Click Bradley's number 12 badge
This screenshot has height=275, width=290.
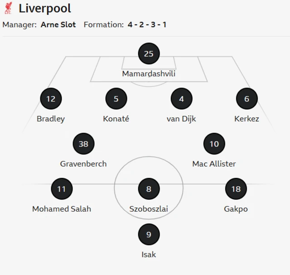51,98
